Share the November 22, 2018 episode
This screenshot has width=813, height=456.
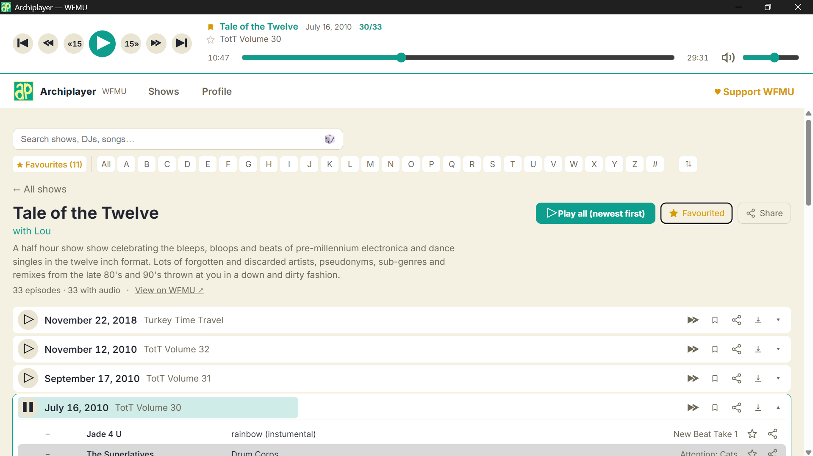736,320
